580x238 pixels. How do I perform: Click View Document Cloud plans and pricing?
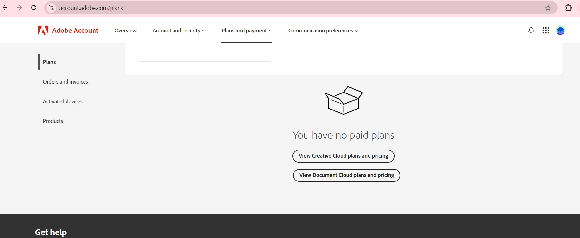346,175
